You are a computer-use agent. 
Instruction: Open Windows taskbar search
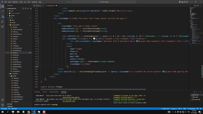8,112
